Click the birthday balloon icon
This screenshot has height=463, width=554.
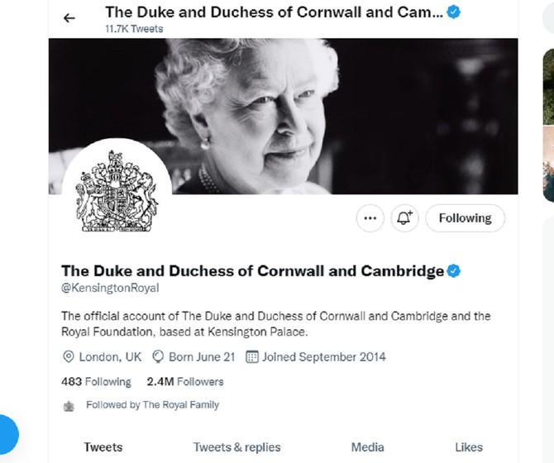(x=158, y=356)
